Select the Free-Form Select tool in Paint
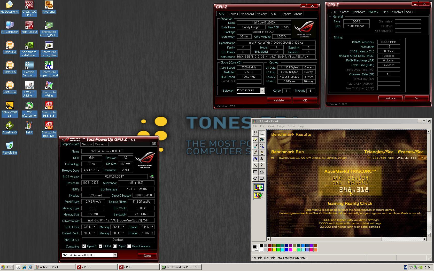The height and width of the screenshot is (271, 434). pyautogui.click(x=255, y=133)
